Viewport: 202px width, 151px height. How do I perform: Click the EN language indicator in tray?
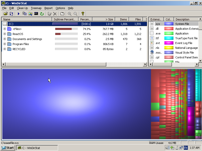(x=186, y=148)
